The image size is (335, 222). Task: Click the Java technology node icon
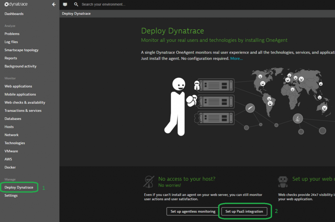tap(298, 119)
